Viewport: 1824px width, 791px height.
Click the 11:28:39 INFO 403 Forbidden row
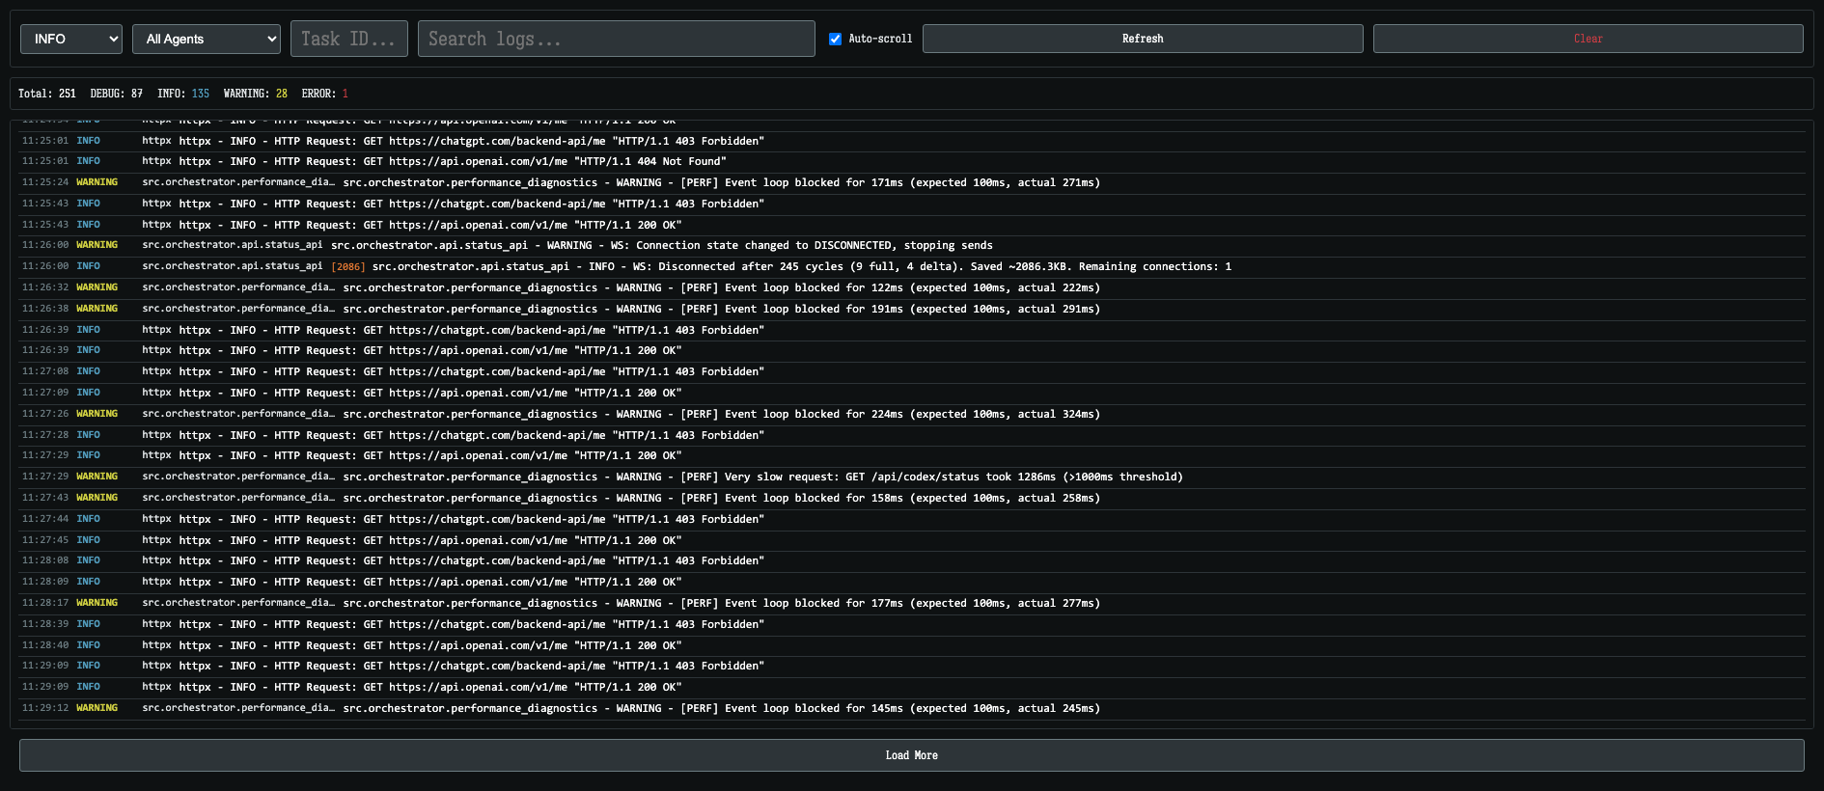coord(912,624)
